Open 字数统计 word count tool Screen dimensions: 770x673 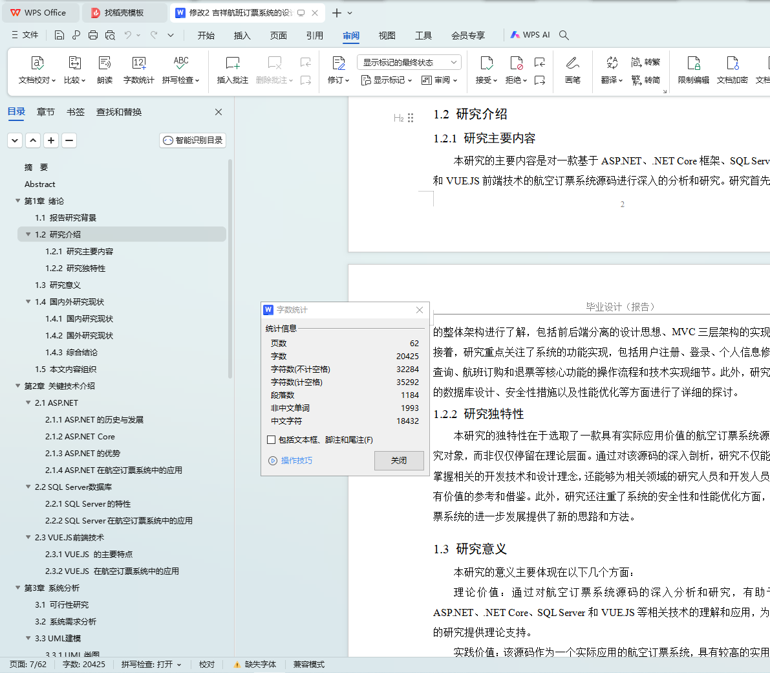[138, 69]
